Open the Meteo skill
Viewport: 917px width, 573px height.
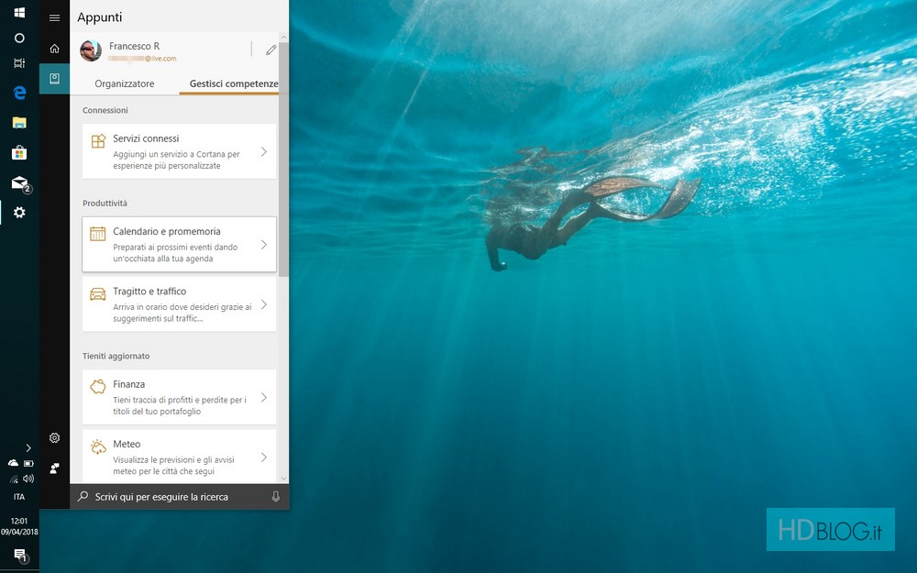click(x=180, y=457)
